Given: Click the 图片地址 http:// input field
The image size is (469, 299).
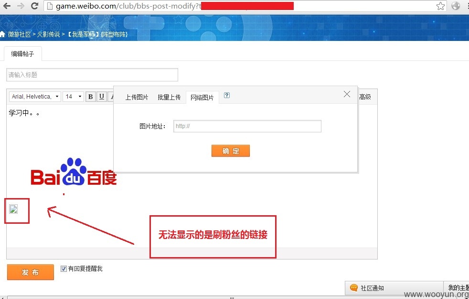Looking at the screenshot, I should [x=247, y=126].
